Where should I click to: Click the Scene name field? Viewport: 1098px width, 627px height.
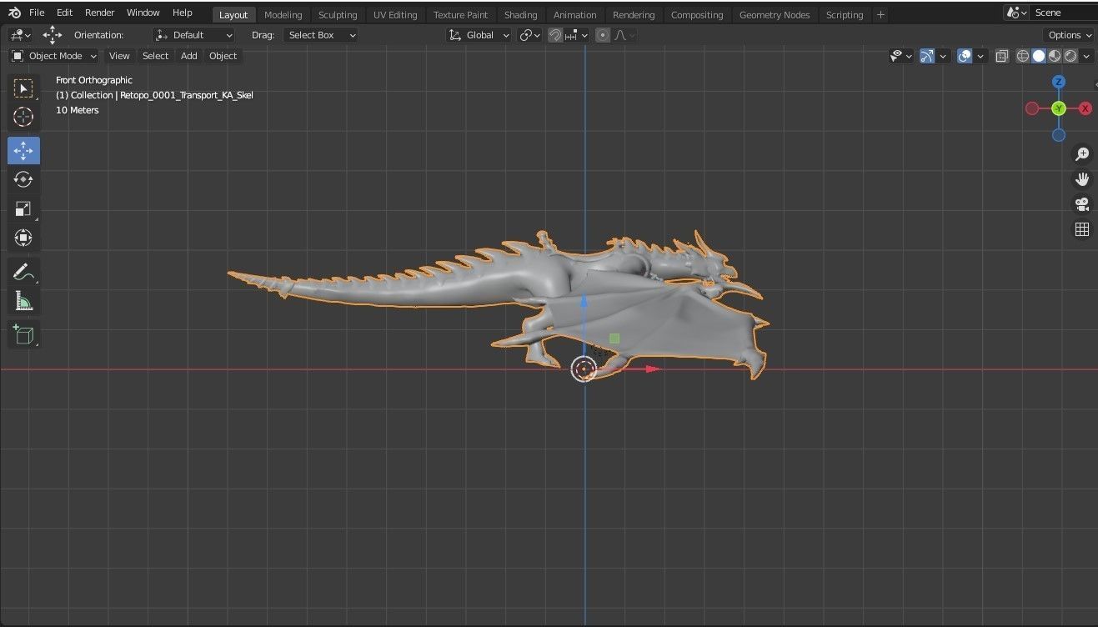(1065, 13)
